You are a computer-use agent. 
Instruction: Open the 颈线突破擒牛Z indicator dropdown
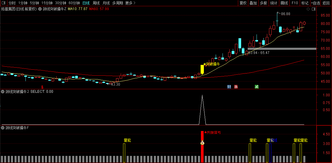pos(40,9)
